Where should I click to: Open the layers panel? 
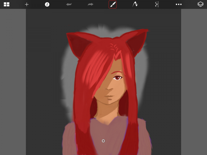[201, 4]
